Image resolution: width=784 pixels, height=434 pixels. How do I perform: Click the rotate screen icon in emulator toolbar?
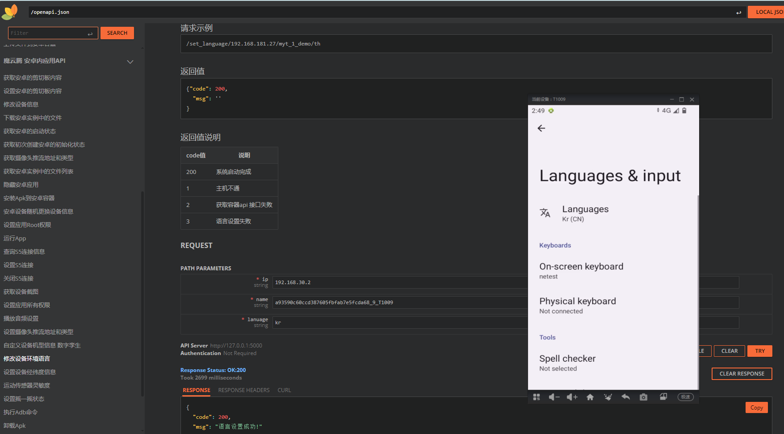coord(663,397)
